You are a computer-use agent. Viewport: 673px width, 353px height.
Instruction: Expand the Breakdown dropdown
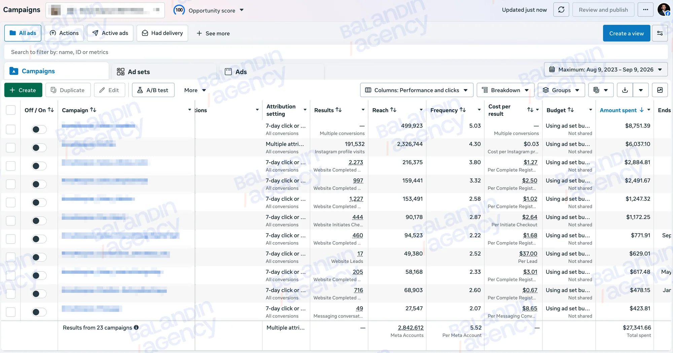tap(505, 90)
